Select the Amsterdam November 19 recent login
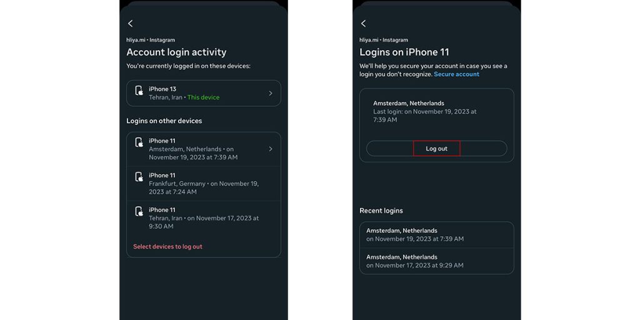Screen dimensions: 640x320 point(437,235)
